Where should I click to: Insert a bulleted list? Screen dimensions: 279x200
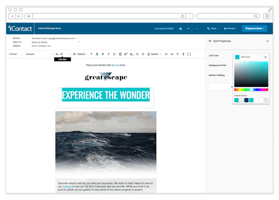click(x=143, y=54)
